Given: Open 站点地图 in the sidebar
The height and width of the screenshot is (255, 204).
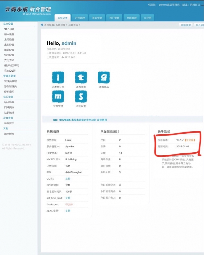Looking at the screenshot, I should pos(9,102).
